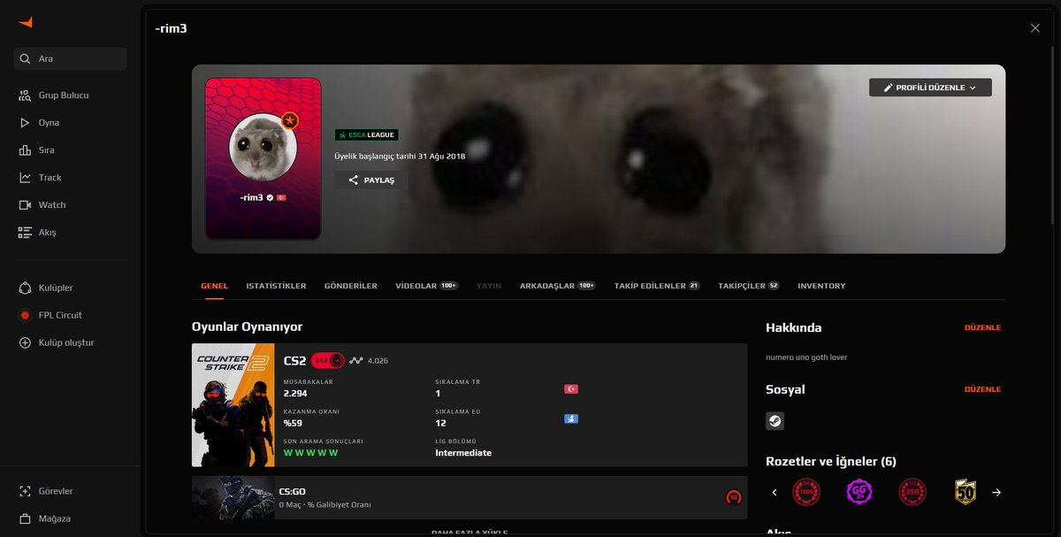The height and width of the screenshot is (537, 1061).
Task: Show next badges with right arrow
Action: 996,493
